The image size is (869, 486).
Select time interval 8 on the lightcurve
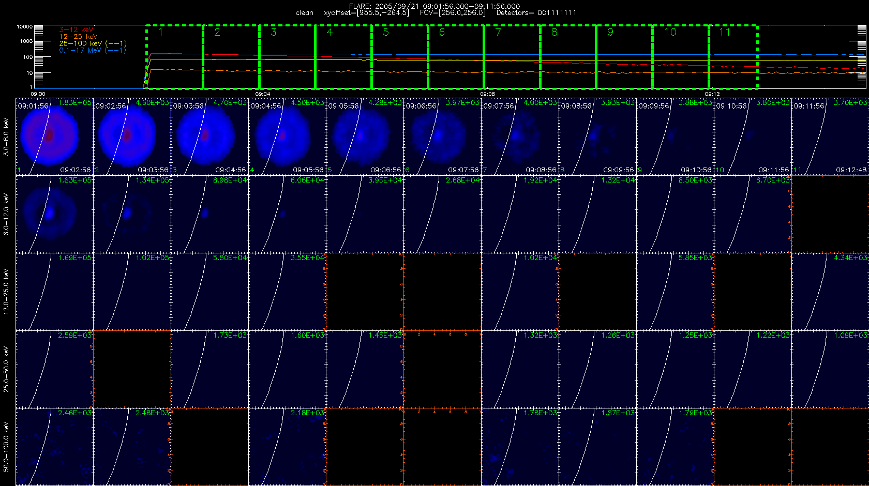click(568, 57)
